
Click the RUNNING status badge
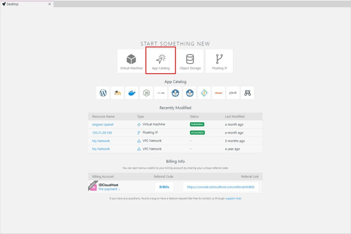coord(197,124)
